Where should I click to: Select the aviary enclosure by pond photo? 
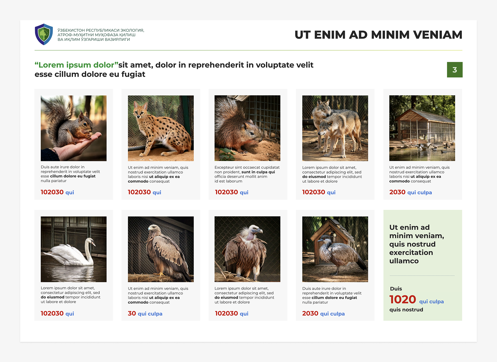coord(422,128)
